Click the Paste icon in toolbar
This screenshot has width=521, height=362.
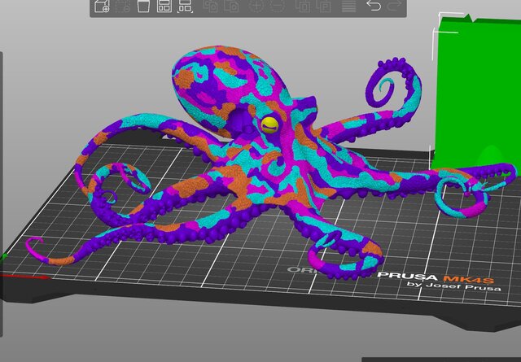pyautogui.click(x=231, y=6)
